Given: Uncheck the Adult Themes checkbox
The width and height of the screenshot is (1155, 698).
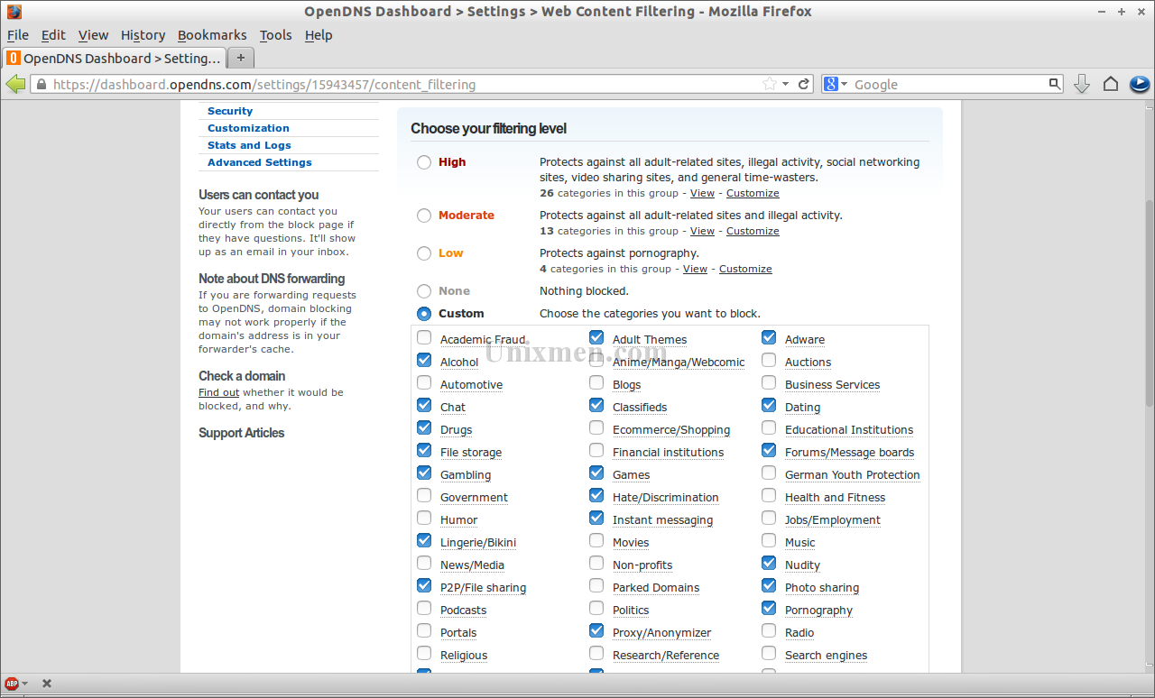Looking at the screenshot, I should pos(596,337).
